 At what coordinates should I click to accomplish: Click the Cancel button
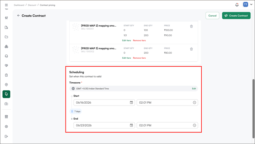[212, 16]
